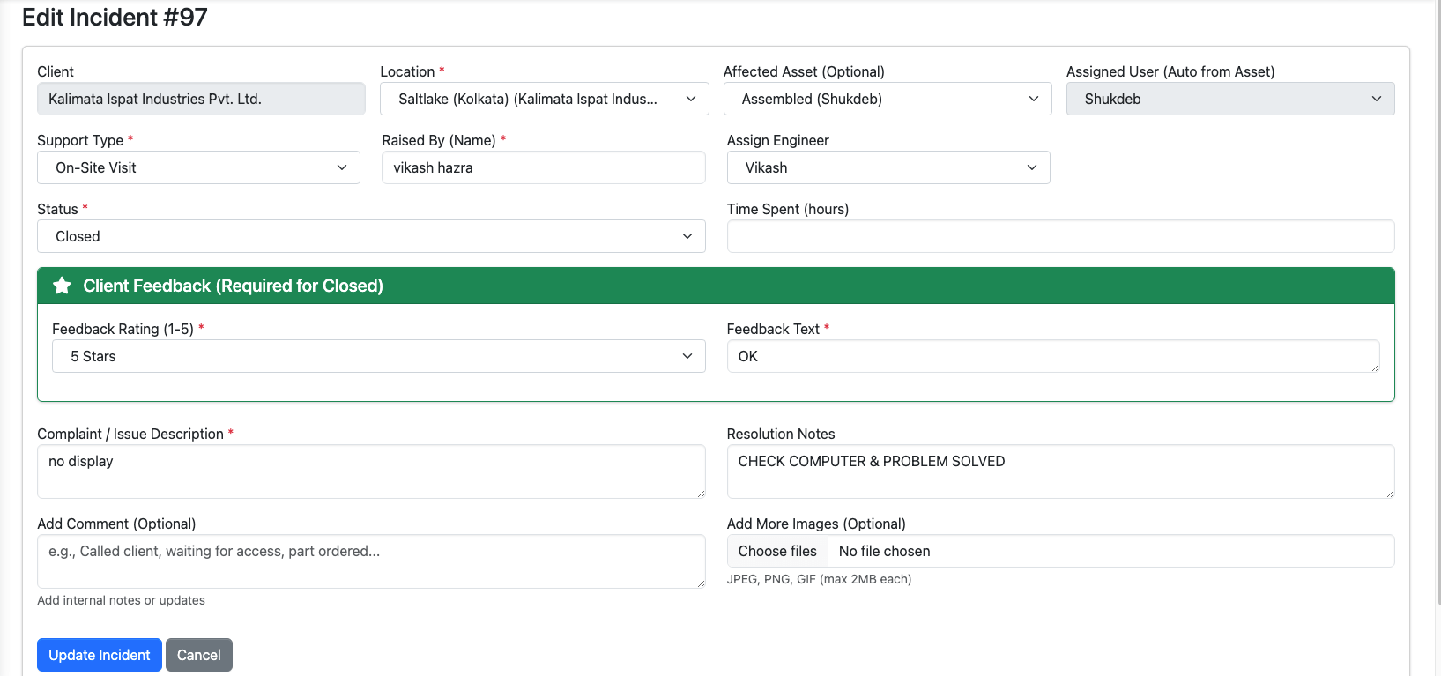Screen dimensions: 1441x676
Task: Click the 'No file chosen' text
Action: (x=884, y=551)
